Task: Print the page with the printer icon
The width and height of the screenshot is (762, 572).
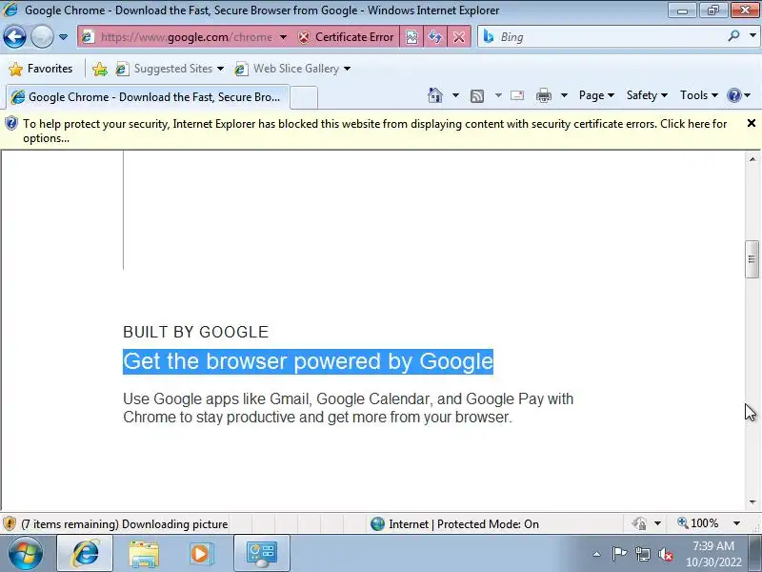Action: tap(543, 96)
